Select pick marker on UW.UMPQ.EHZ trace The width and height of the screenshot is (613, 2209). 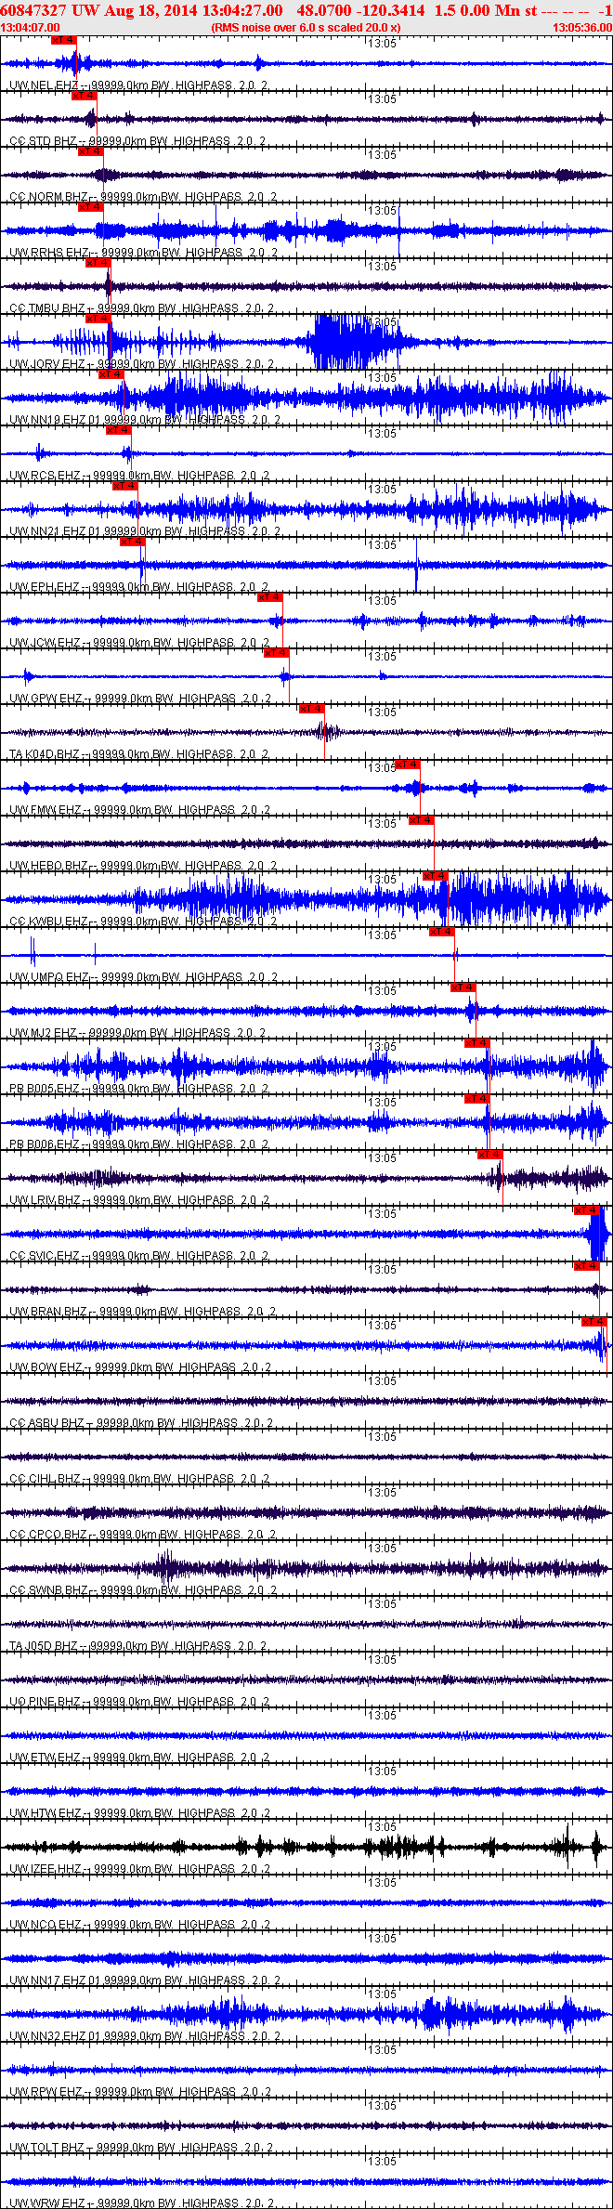[x=442, y=932]
